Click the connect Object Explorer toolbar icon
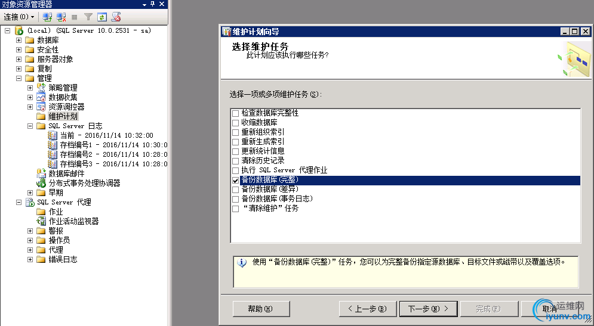The height and width of the screenshot is (326, 594). [47, 17]
